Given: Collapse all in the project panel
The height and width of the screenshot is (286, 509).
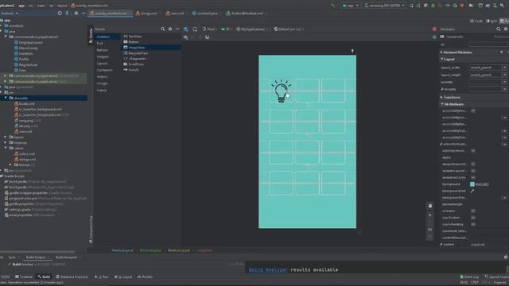Looking at the screenshot, I should [67, 14].
